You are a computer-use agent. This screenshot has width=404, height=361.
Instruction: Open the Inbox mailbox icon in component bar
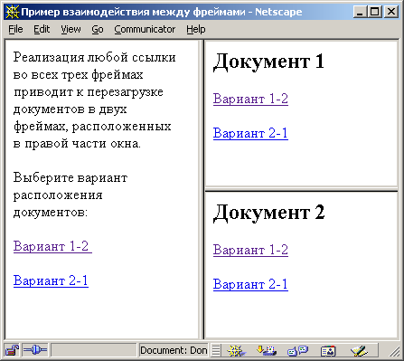267,350
